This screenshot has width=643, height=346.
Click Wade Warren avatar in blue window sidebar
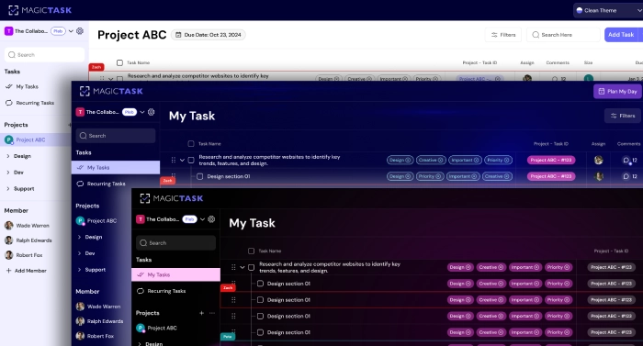80,307
